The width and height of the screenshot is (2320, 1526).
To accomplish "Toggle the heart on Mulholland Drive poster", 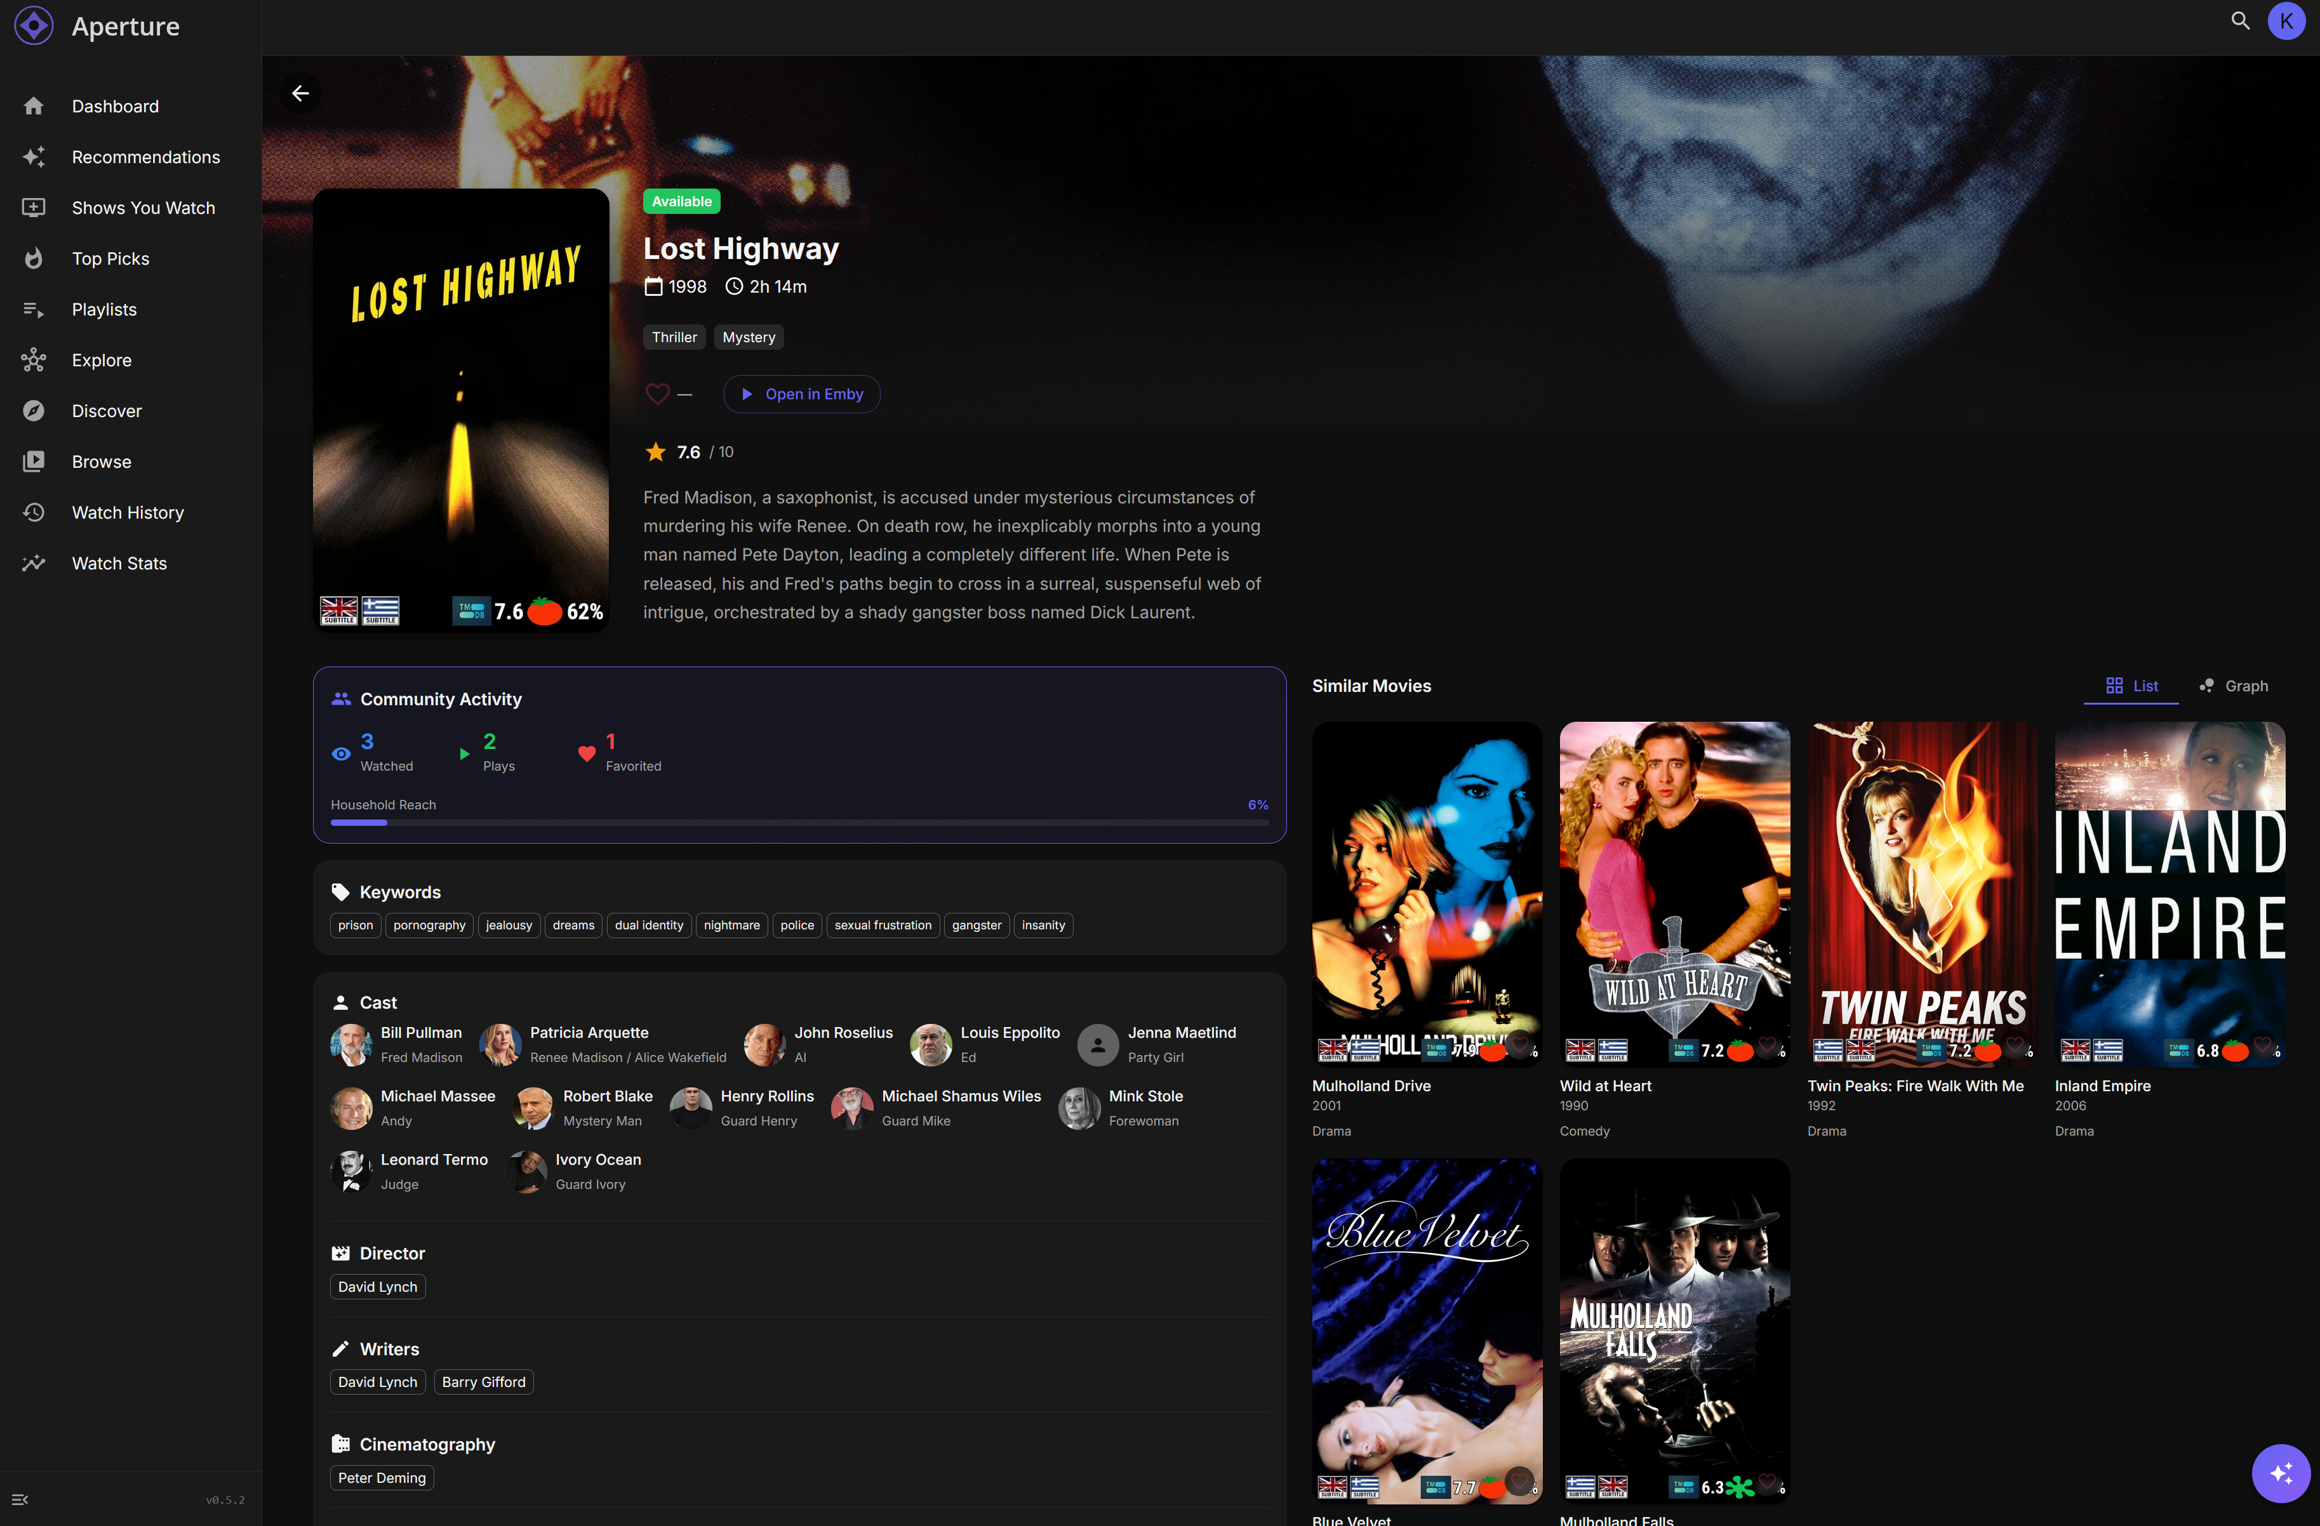I will click(x=1519, y=1045).
